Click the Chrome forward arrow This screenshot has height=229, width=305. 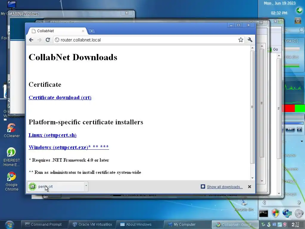pos(39,40)
